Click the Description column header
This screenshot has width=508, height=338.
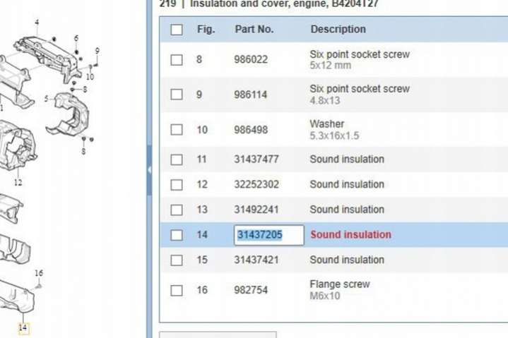338,30
